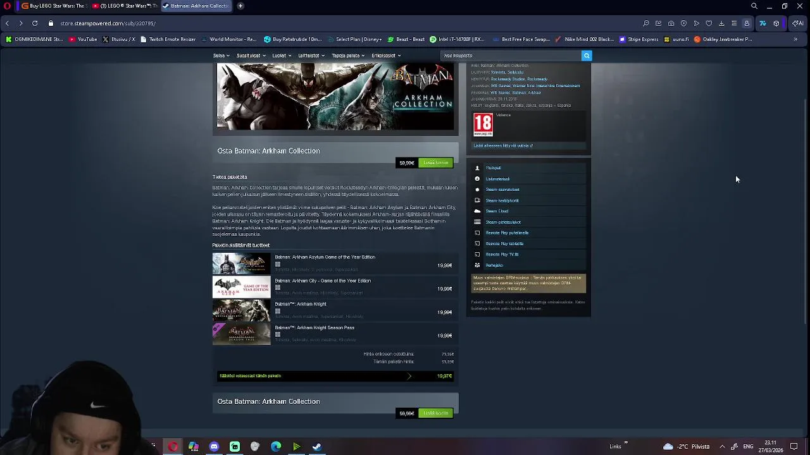810x455 pixels.
Task: Click the Steam-saavutukset achievements icon
Action: coord(477,190)
